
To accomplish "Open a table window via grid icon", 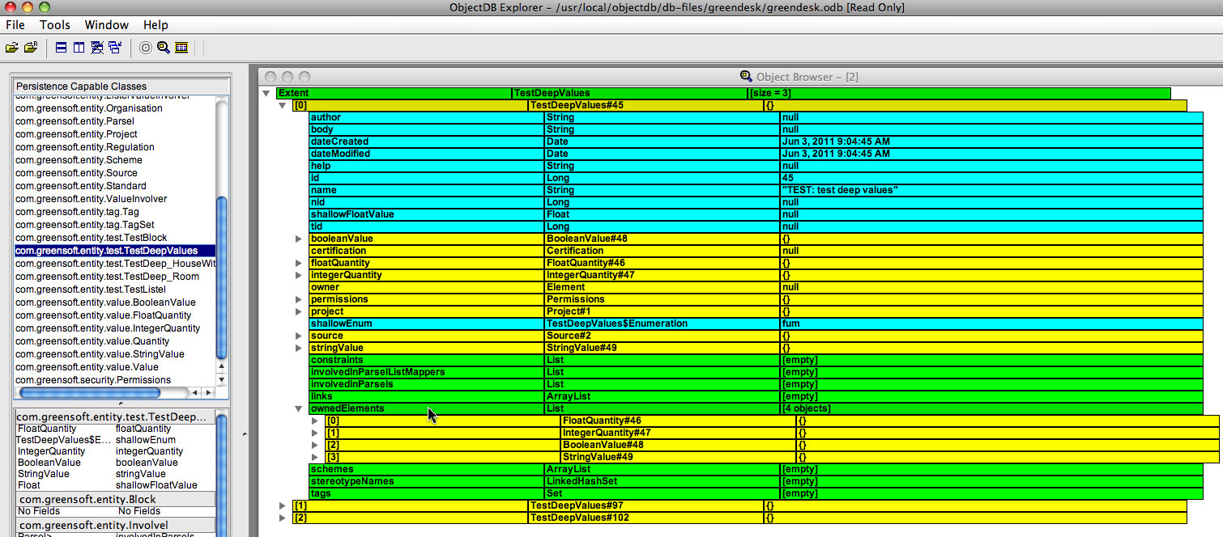I will click(181, 48).
